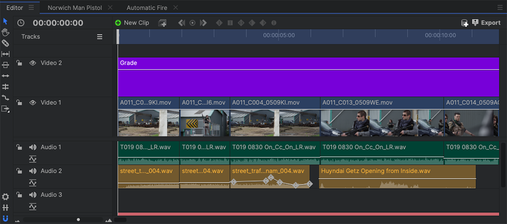Viewport: 507px width, 224px height.
Task: Click the New Clip button
Action: click(x=132, y=23)
